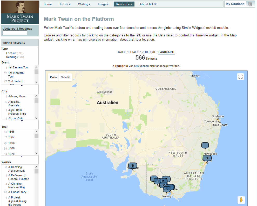Click the Street View pegman icon
Image resolution: width=257 pixels, height=206 pixels.
(x=241, y=200)
